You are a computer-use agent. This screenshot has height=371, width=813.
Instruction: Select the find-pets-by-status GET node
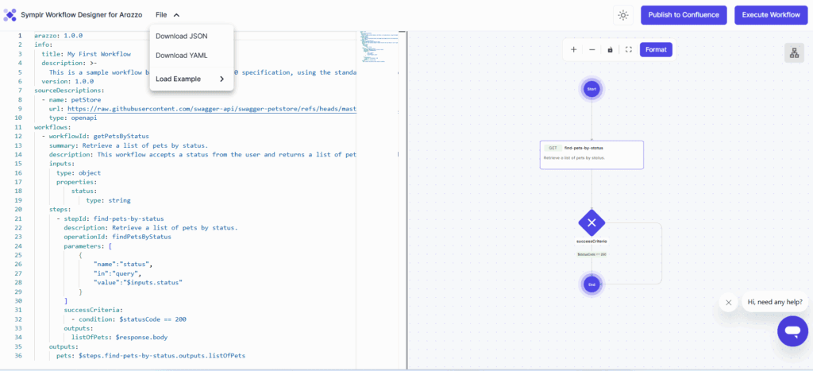pos(591,155)
